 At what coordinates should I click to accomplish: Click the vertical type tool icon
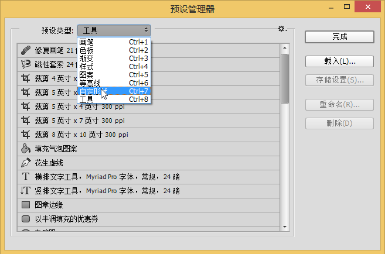tap(26, 191)
